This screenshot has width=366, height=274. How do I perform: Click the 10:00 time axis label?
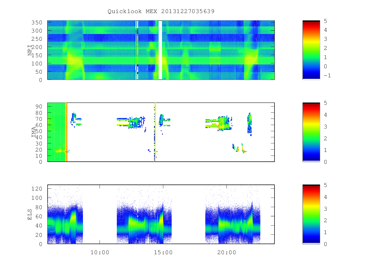pos(100,252)
